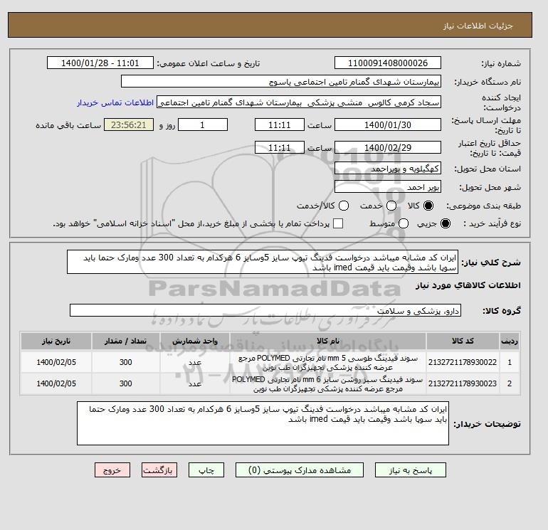Click the buyer name field بیمارستان شهدای گمنام

[x=281, y=81]
